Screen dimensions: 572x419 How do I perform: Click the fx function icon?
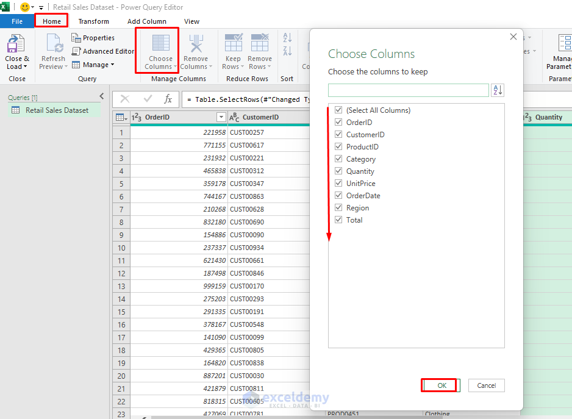click(x=168, y=99)
